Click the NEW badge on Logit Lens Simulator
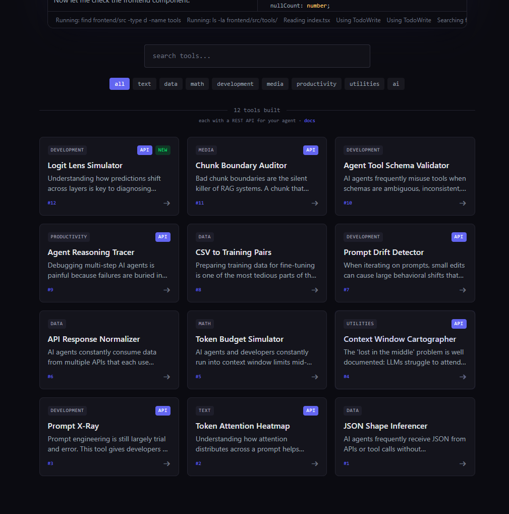This screenshot has width=509, height=514. pyautogui.click(x=163, y=150)
